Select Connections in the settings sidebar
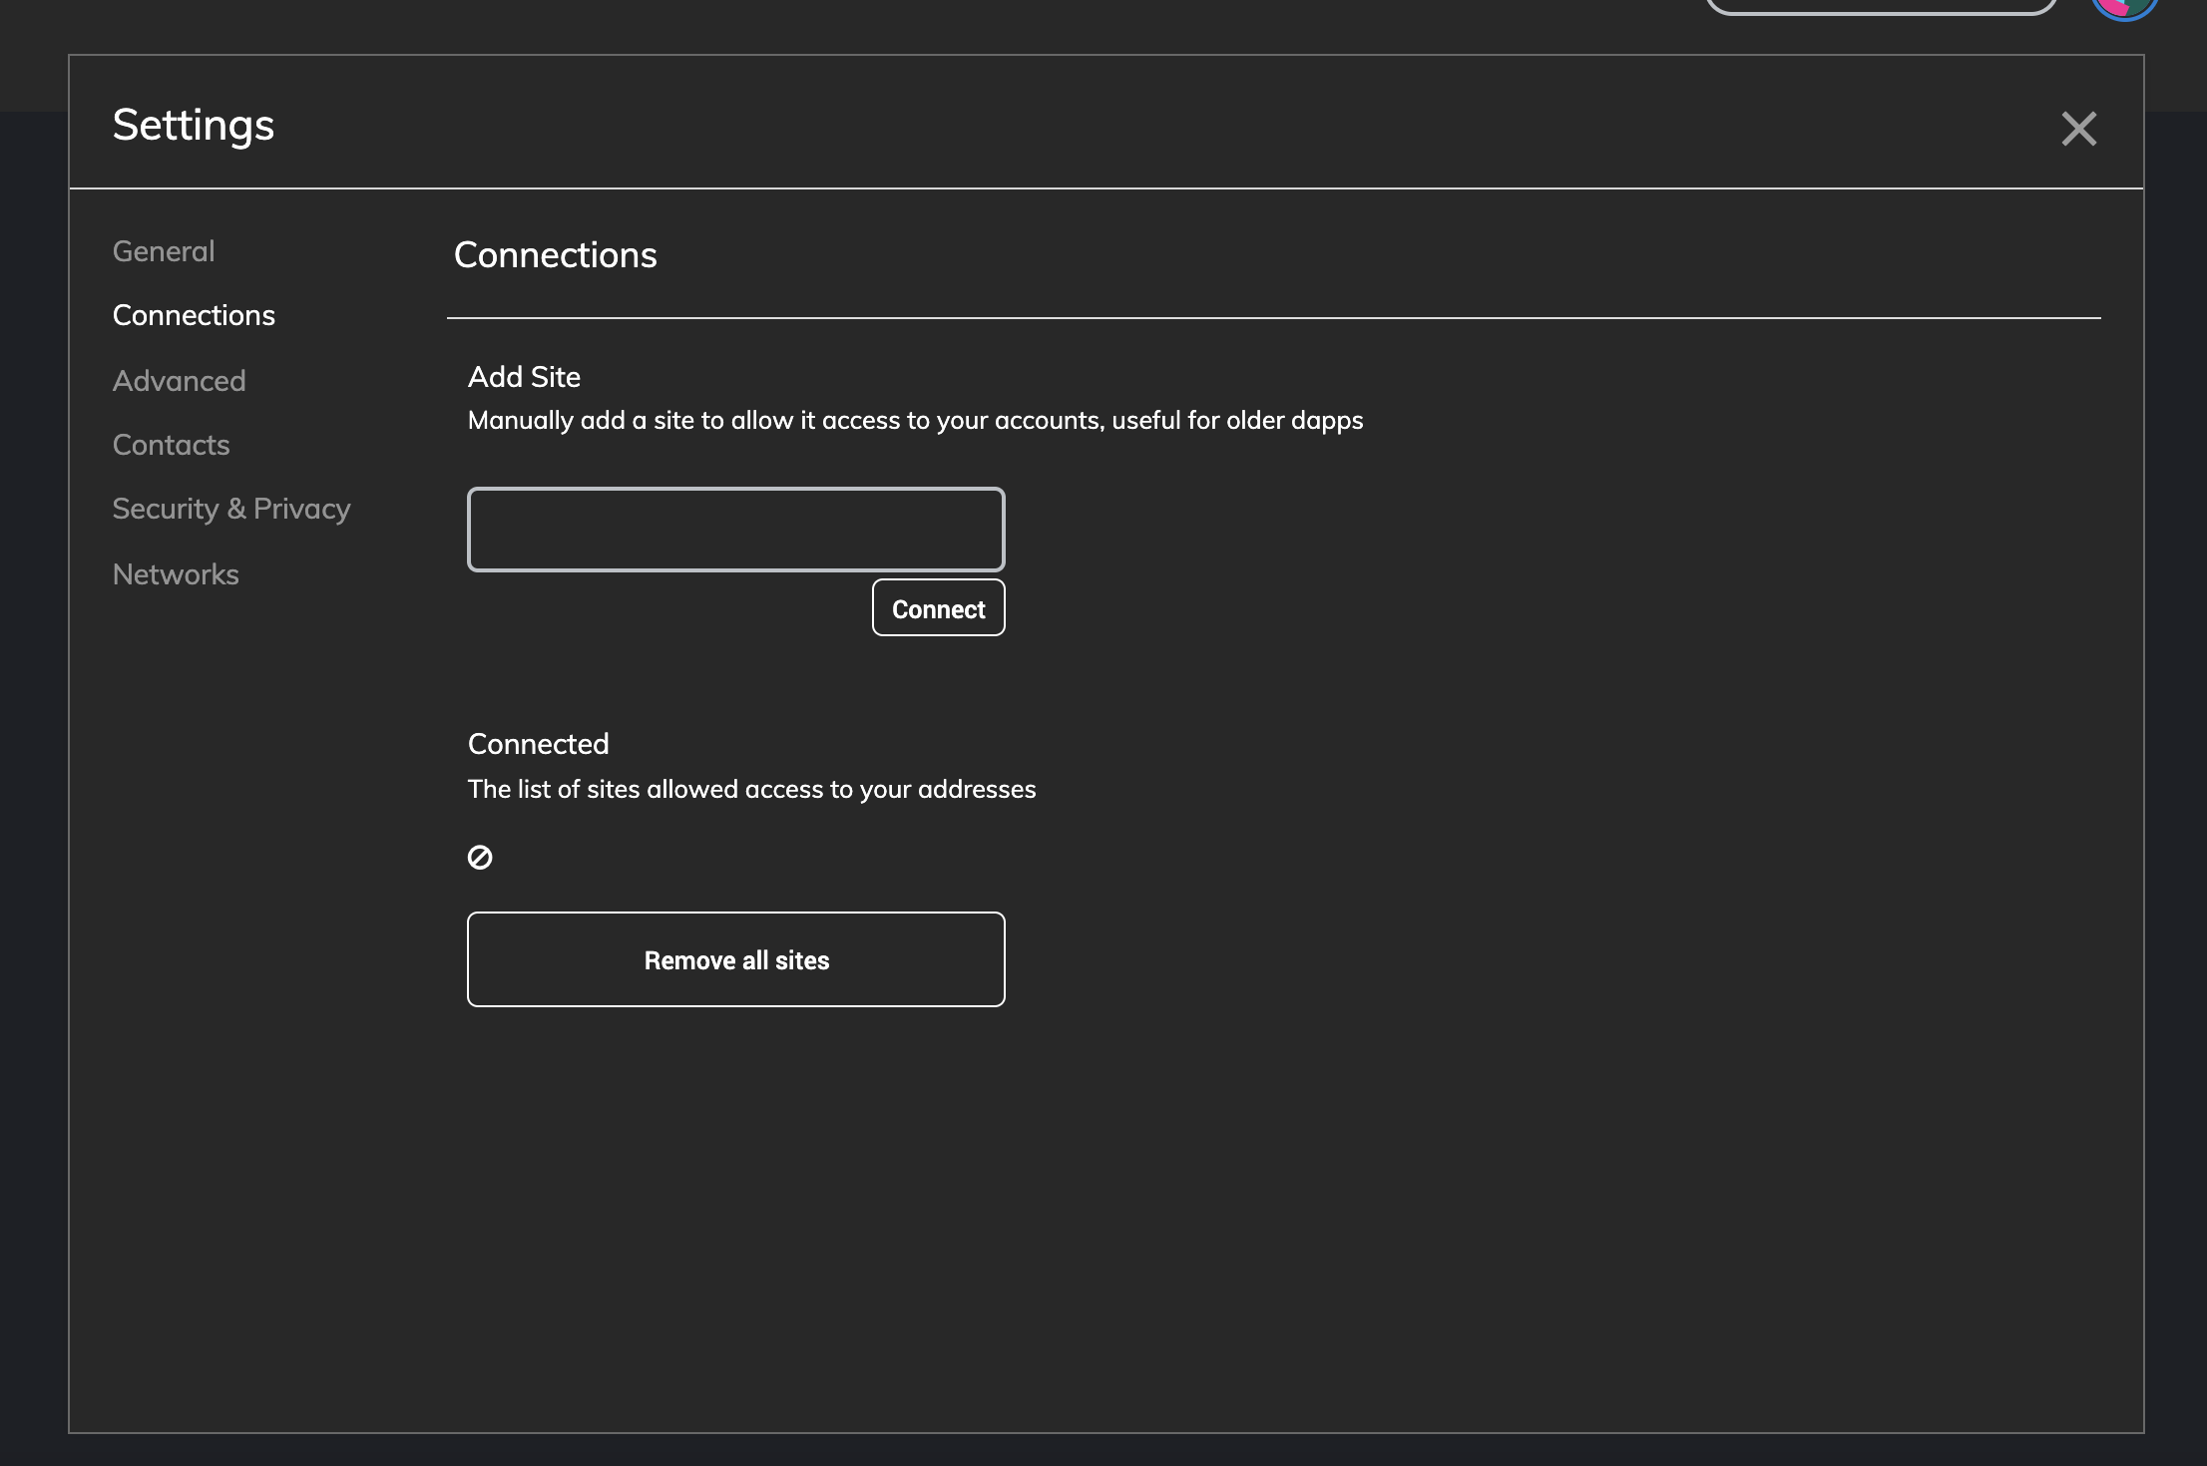Viewport: 2207px width, 1466px height. tap(194, 315)
